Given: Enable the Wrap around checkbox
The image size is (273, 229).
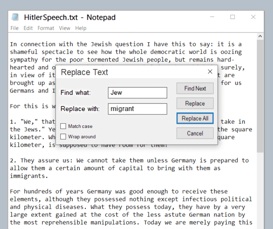Looking at the screenshot, I should 63,137.
